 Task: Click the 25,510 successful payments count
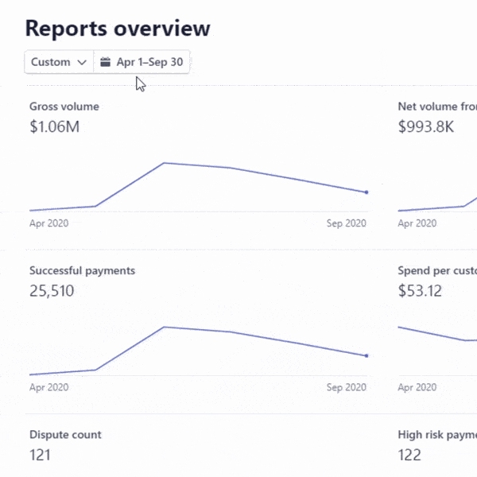point(52,291)
